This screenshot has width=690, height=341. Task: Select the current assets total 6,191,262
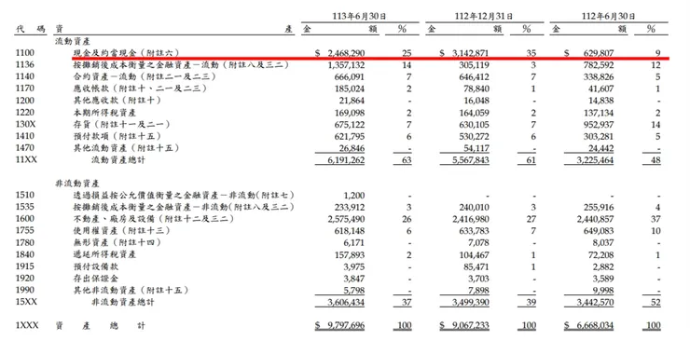346,160
